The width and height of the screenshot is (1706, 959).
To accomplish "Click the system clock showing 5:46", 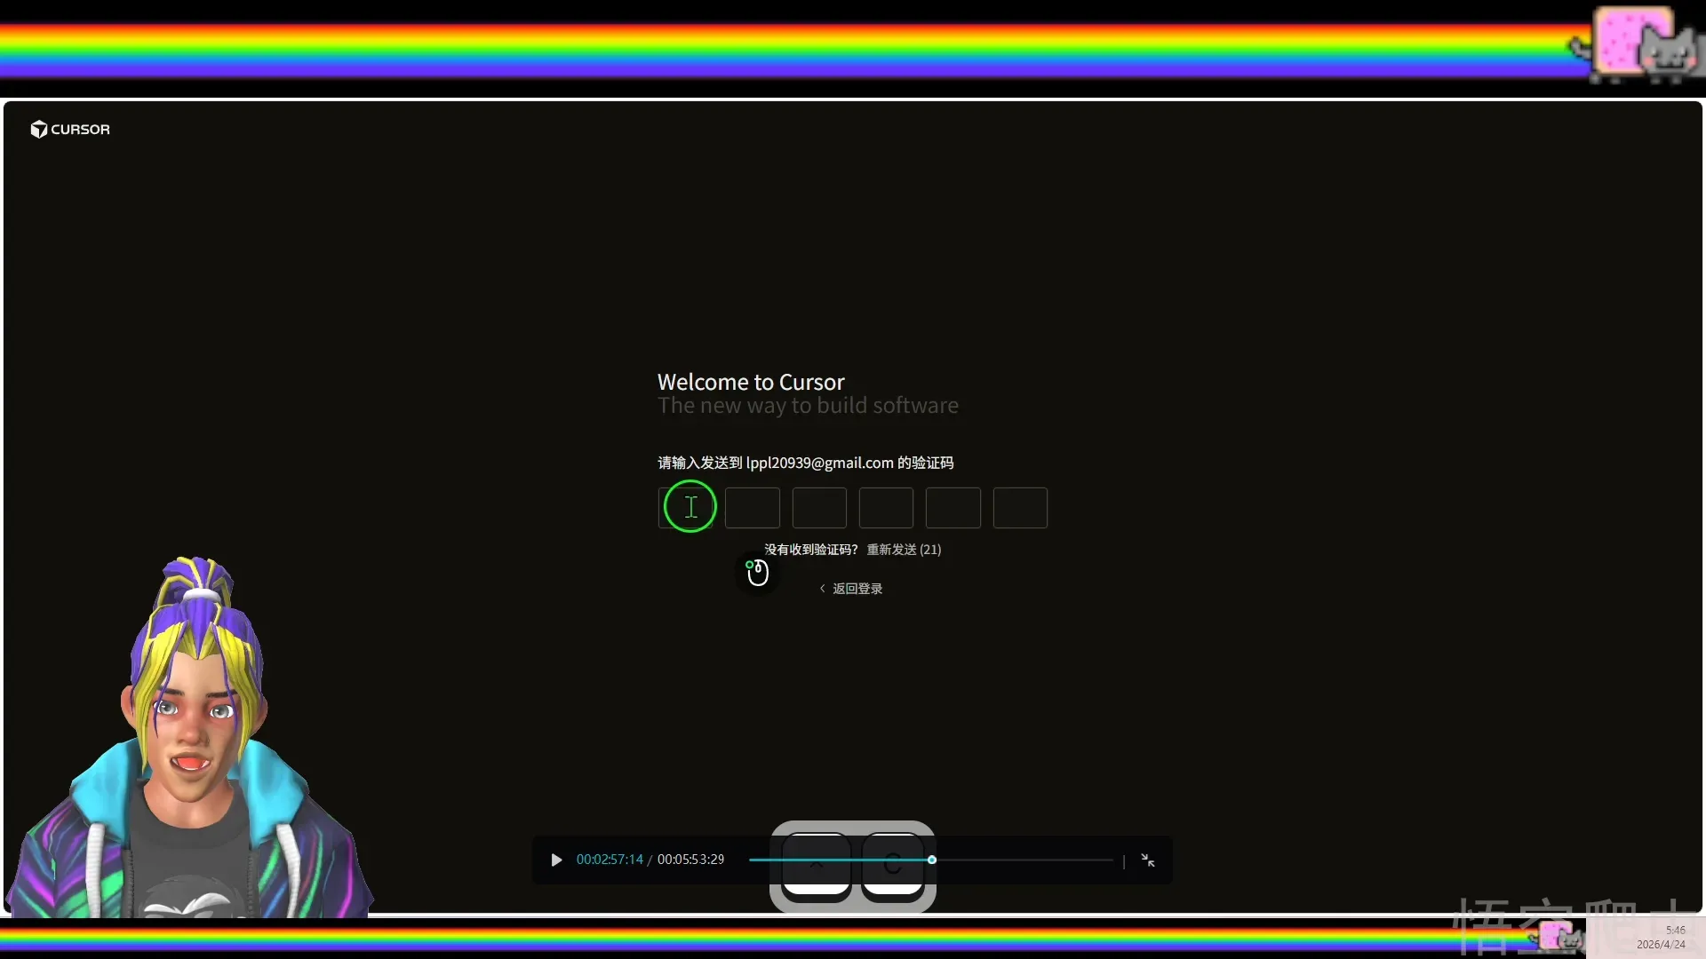I will click(1675, 929).
